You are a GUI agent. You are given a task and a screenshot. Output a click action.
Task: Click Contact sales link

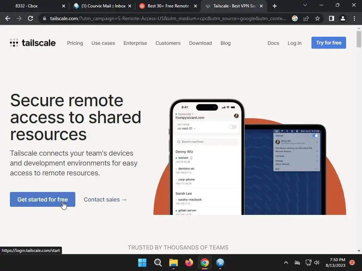(105, 200)
